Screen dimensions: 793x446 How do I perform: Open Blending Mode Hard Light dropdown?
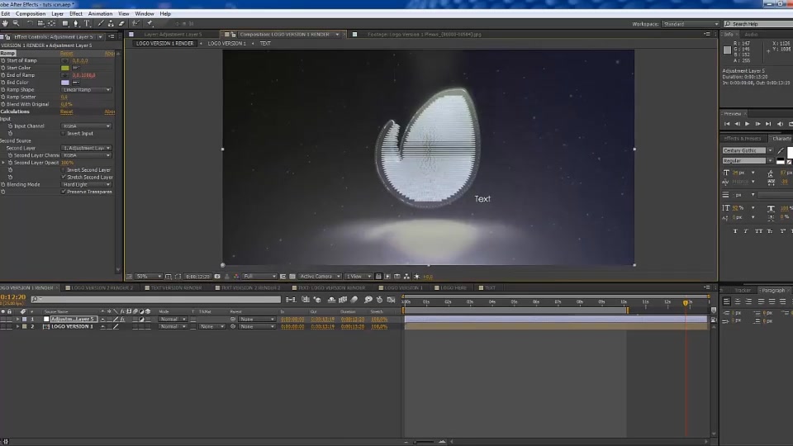(86, 184)
